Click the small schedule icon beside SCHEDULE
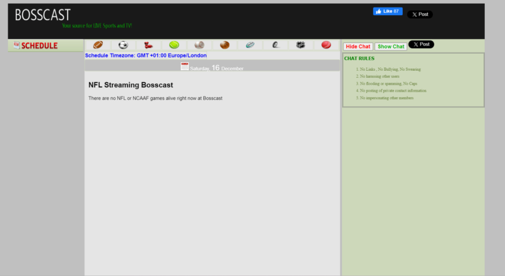505x276 pixels. pos(16,45)
